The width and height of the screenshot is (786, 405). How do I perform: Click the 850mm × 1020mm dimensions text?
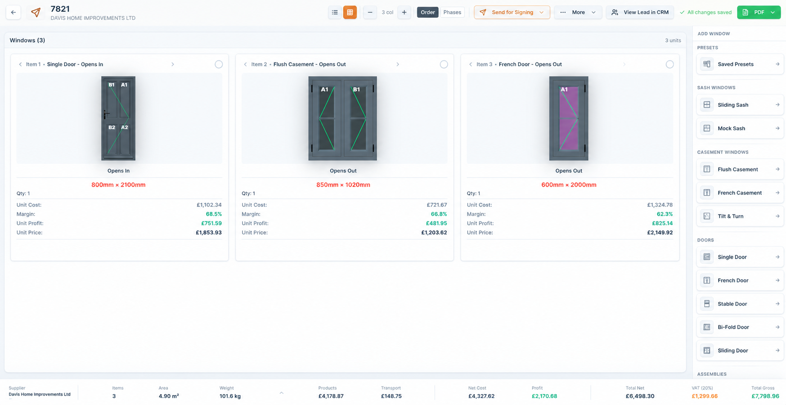click(x=343, y=185)
